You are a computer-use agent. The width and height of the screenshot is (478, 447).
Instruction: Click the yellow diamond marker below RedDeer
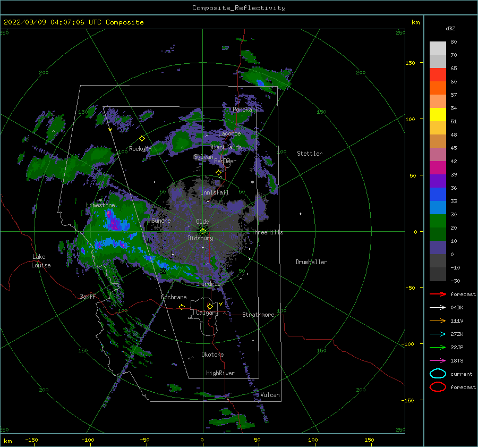(x=218, y=173)
